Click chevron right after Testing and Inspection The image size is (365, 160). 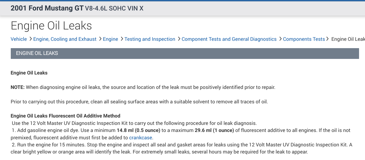[x=179, y=39]
